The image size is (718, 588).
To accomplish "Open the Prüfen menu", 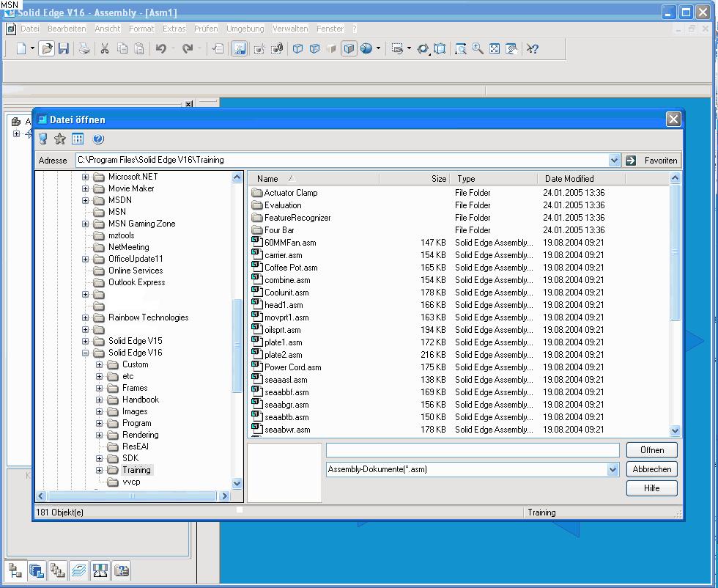I will 206,29.
